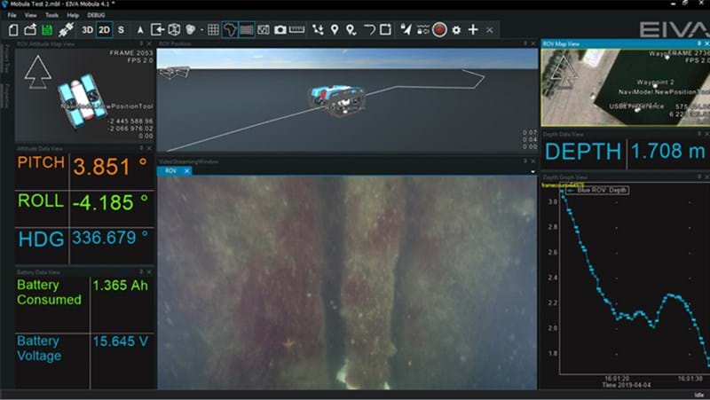
Task: Click the green Save icon in toolbar
Action: pos(45,29)
